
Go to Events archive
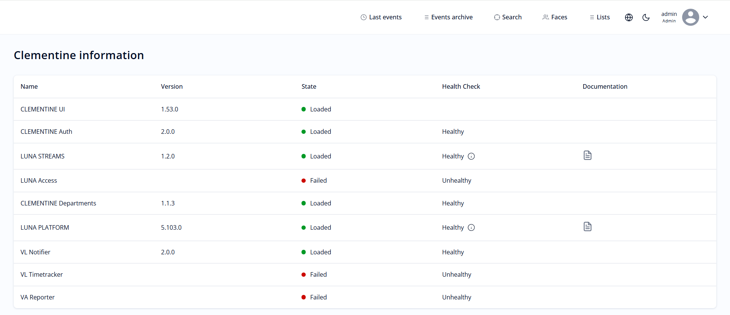(x=448, y=17)
